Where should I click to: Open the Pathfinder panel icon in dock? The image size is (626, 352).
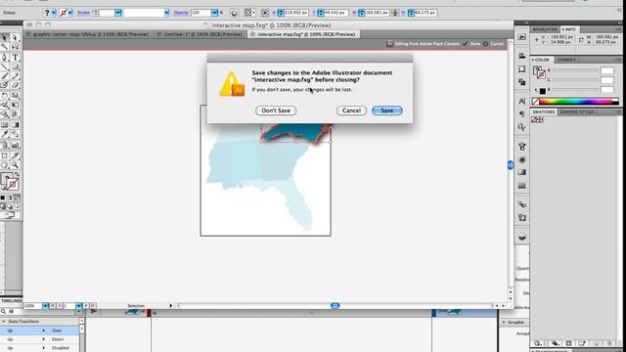pyautogui.click(x=521, y=82)
